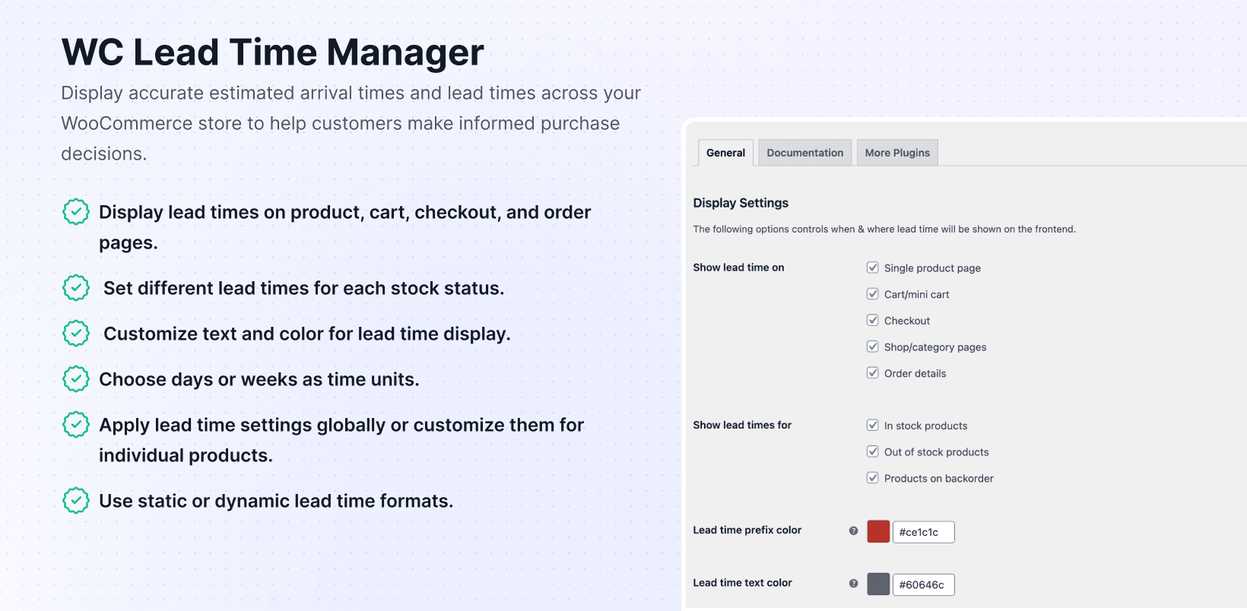Screen dimensions: 1247x611
Task: Click help icon beside Lead time text color
Action: click(x=853, y=584)
